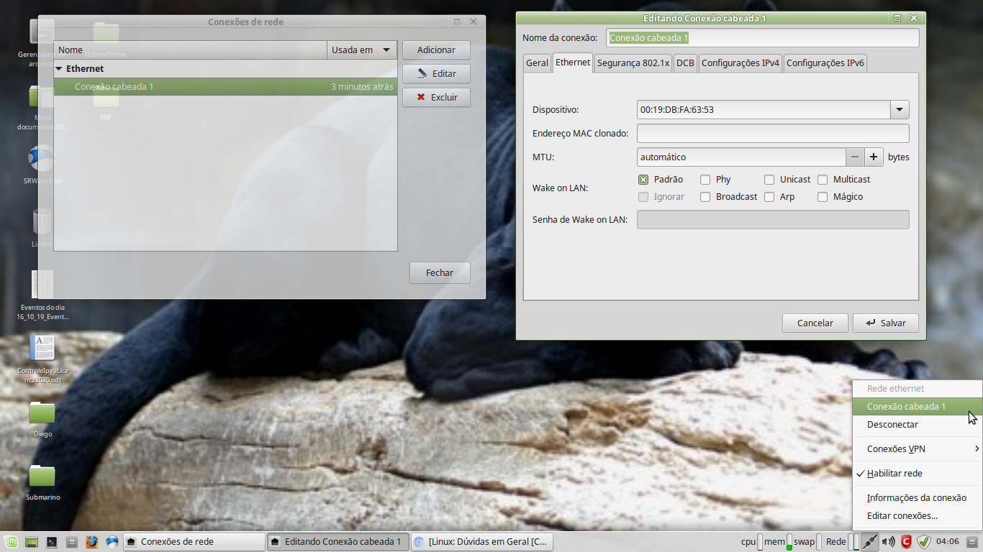Switch to the Segurança 802.1x tab
The height and width of the screenshot is (552, 983).
(633, 63)
